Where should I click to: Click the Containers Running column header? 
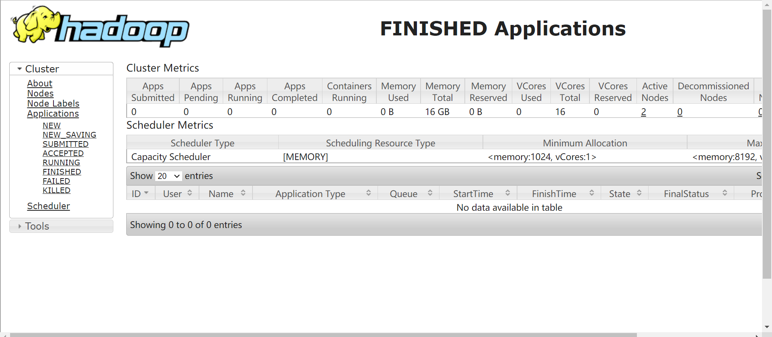click(x=349, y=92)
